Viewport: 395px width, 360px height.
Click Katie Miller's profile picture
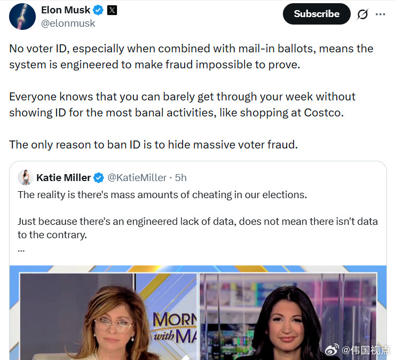click(25, 177)
